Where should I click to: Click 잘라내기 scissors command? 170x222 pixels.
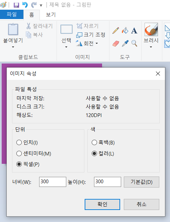point(39,26)
